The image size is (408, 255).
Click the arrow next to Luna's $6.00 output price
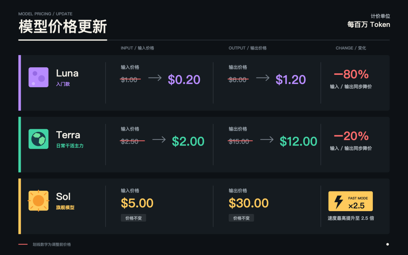click(x=263, y=78)
